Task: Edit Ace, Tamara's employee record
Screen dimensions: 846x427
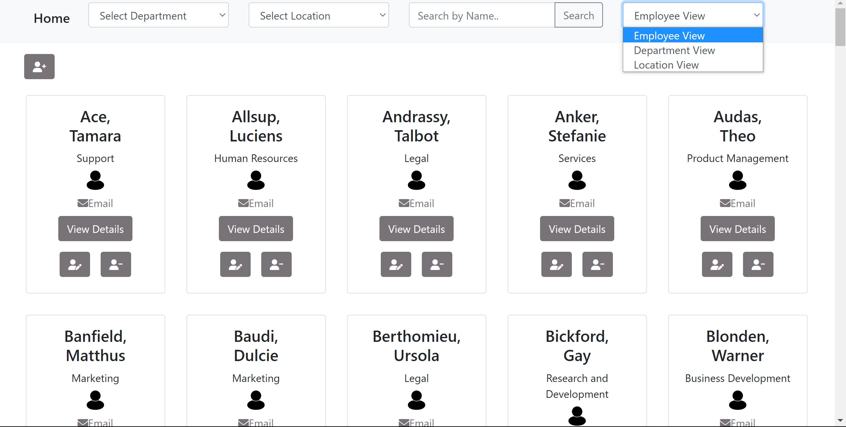Action: click(75, 264)
